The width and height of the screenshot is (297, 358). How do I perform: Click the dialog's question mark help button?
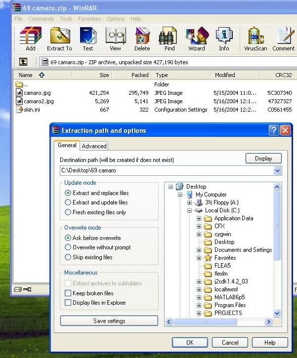[274, 130]
